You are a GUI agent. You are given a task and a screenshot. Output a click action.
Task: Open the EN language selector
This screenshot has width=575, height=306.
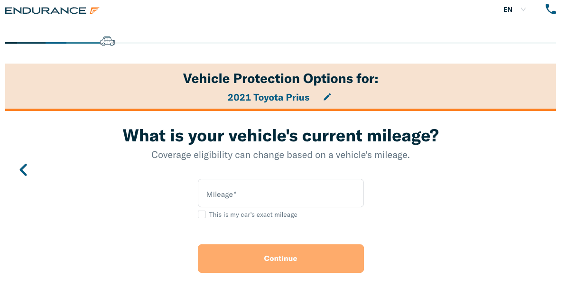tap(508, 9)
